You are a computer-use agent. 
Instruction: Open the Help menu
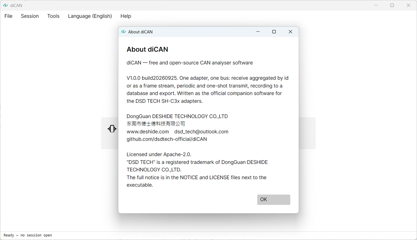[x=126, y=16]
